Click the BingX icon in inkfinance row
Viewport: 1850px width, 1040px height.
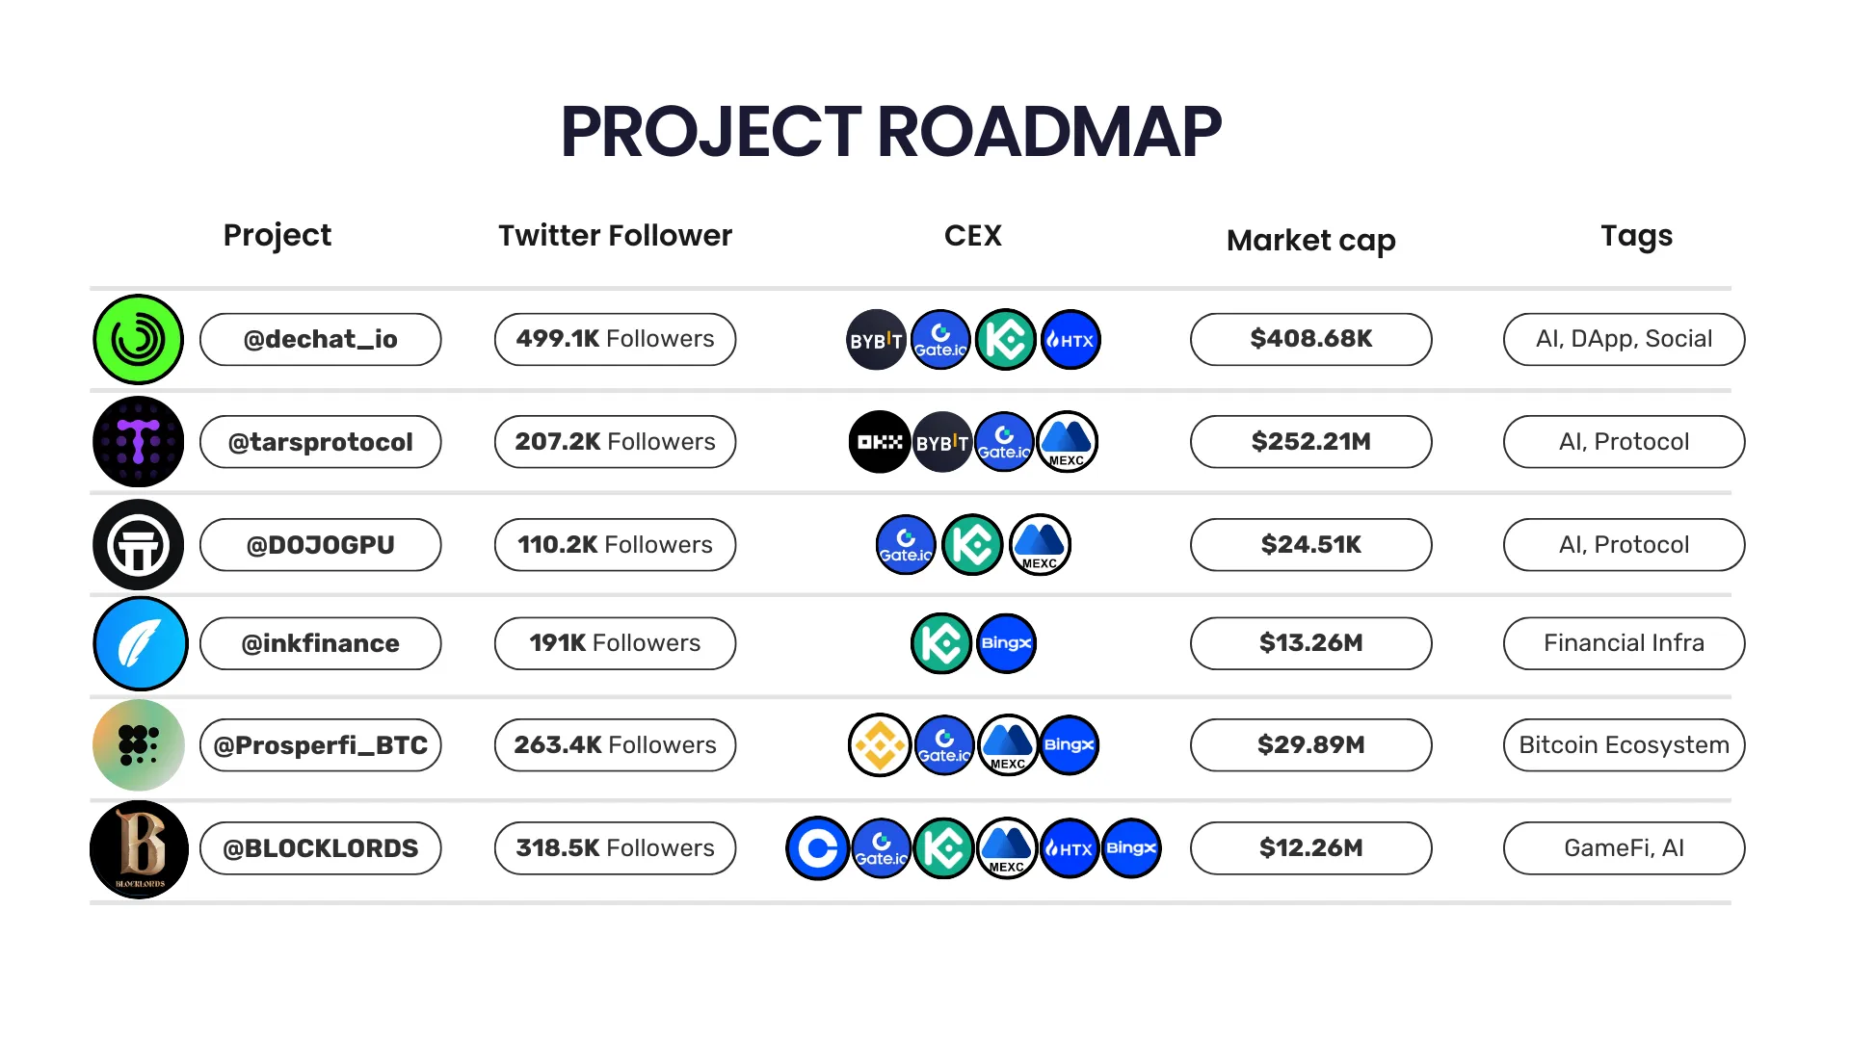point(1006,643)
